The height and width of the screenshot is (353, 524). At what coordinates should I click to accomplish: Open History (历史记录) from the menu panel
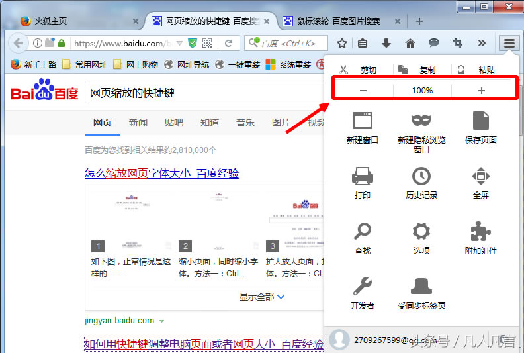[x=421, y=176]
